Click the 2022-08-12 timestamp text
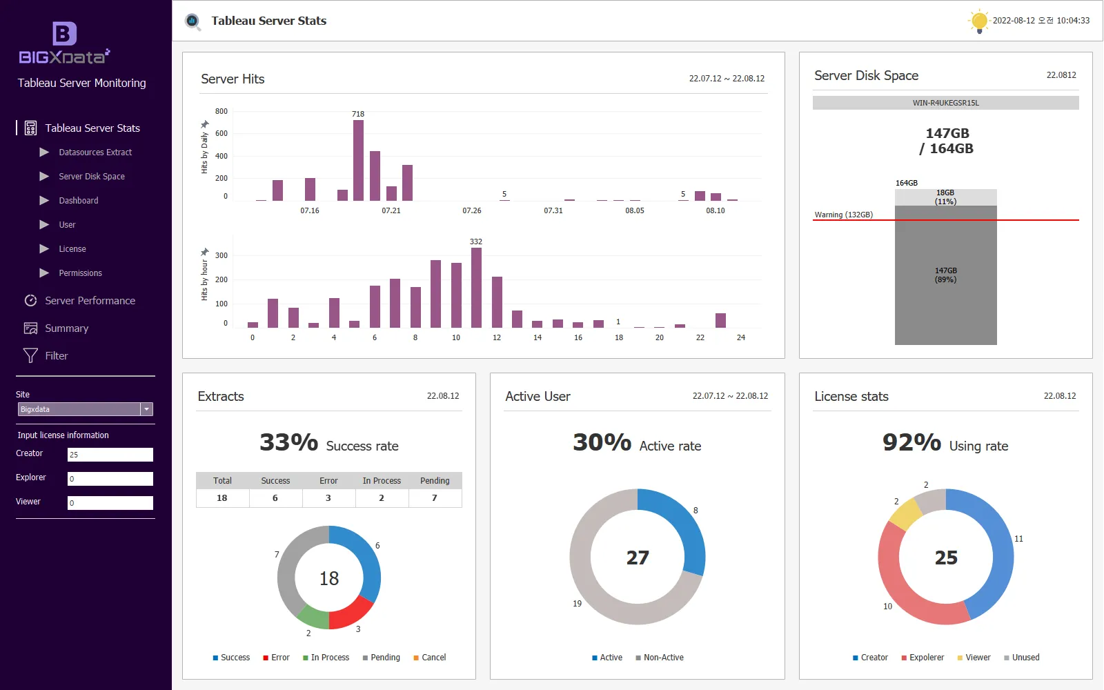 click(x=1041, y=21)
